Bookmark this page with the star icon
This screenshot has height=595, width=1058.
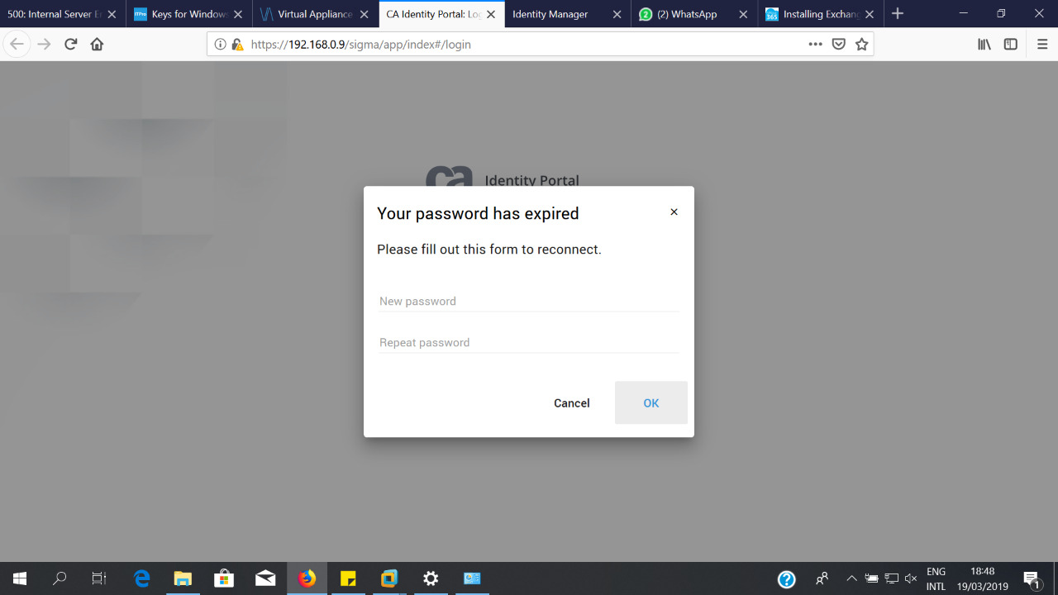click(861, 45)
